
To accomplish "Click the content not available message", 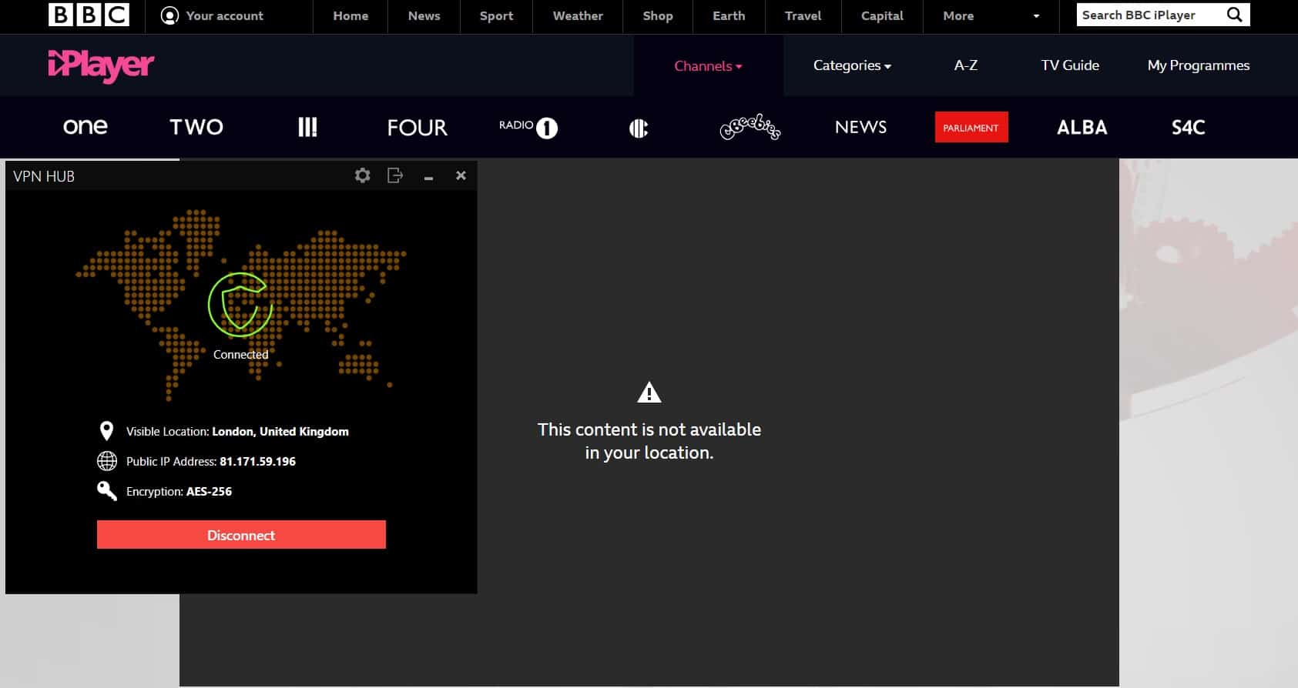I will (649, 441).
